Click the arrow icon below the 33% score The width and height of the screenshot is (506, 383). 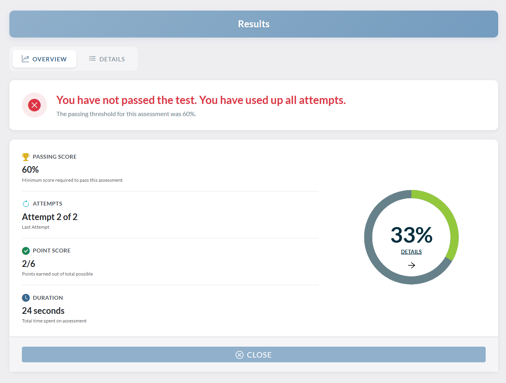[411, 265]
